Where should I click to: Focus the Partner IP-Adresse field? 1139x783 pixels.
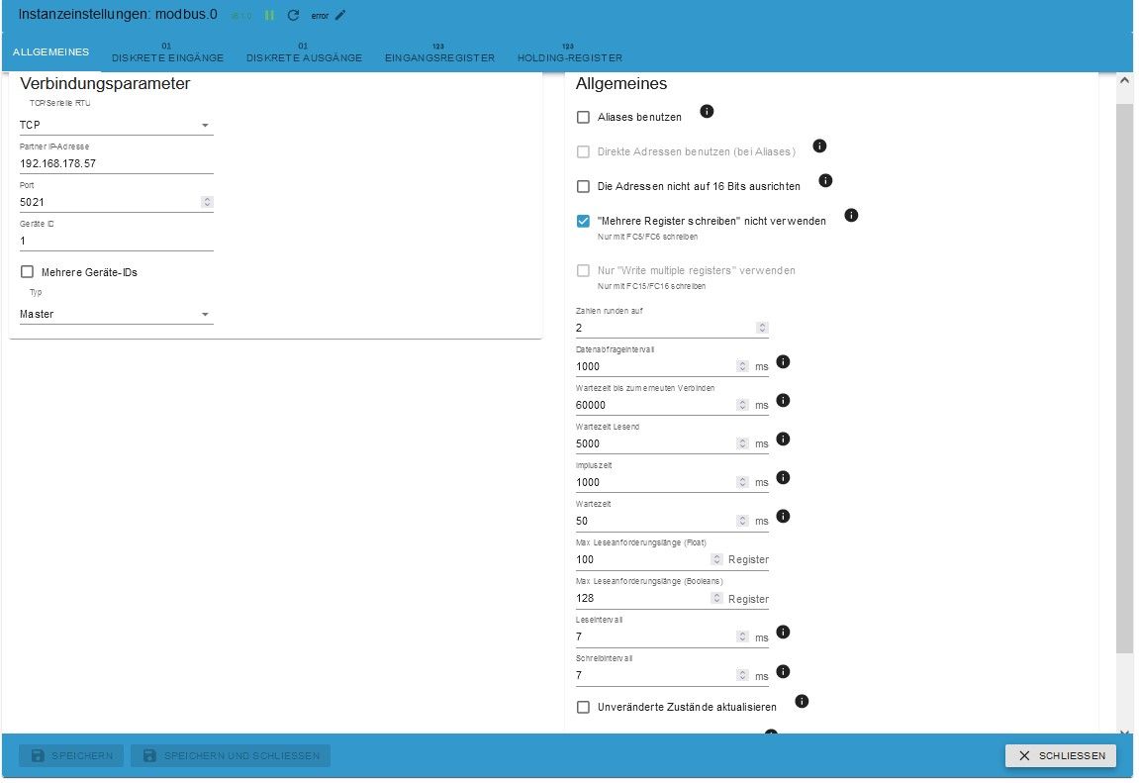[x=116, y=163]
